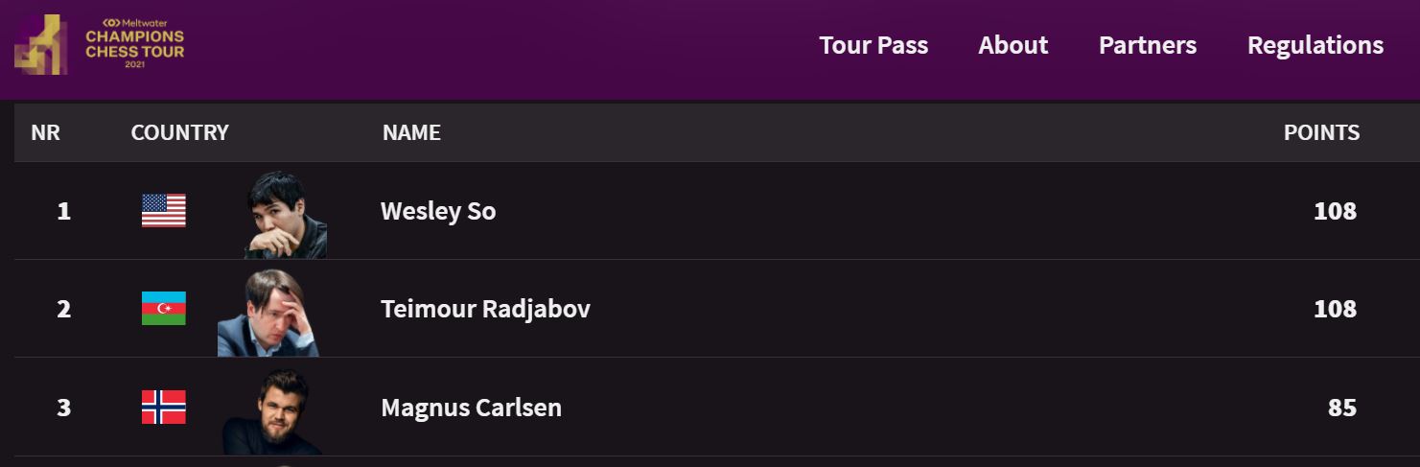Sort standings by the NR column header

(x=45, y=132)
